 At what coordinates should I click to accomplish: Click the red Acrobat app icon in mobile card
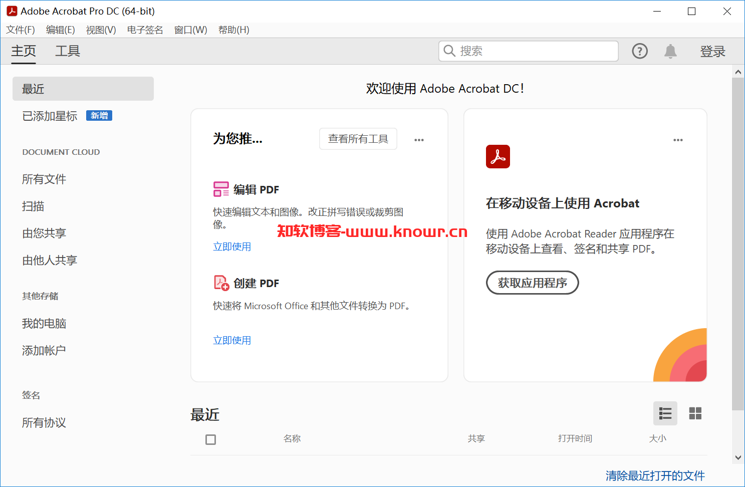(x=498, y=156)
